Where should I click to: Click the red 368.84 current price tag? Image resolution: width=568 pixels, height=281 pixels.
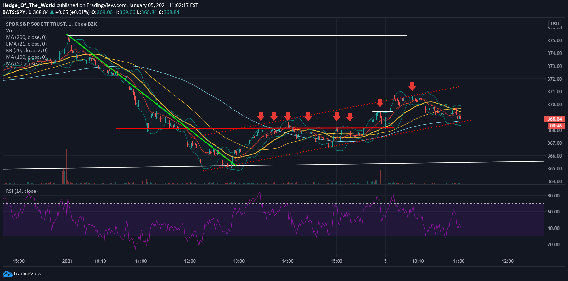pos(554,119)
